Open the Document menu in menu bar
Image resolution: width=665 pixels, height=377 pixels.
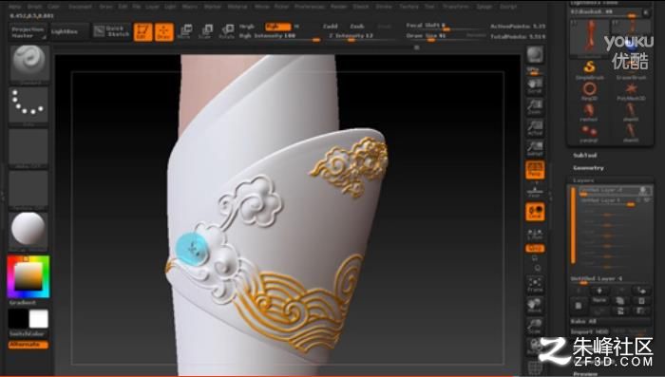point(80,7)
